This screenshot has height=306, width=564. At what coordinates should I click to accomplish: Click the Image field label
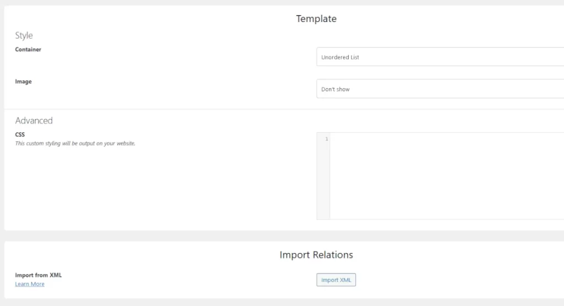pyautogui.click(x=23, y=81)
